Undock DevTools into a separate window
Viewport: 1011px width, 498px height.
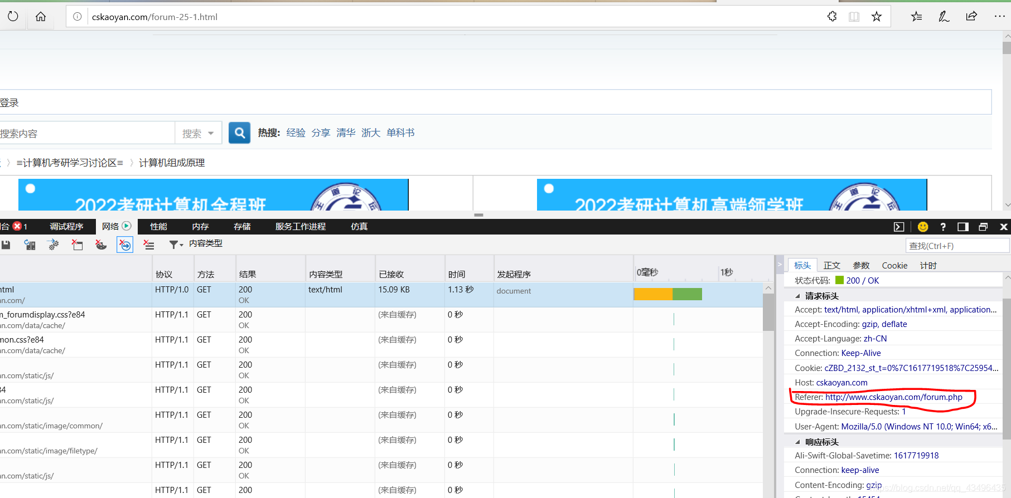[983, 227]
